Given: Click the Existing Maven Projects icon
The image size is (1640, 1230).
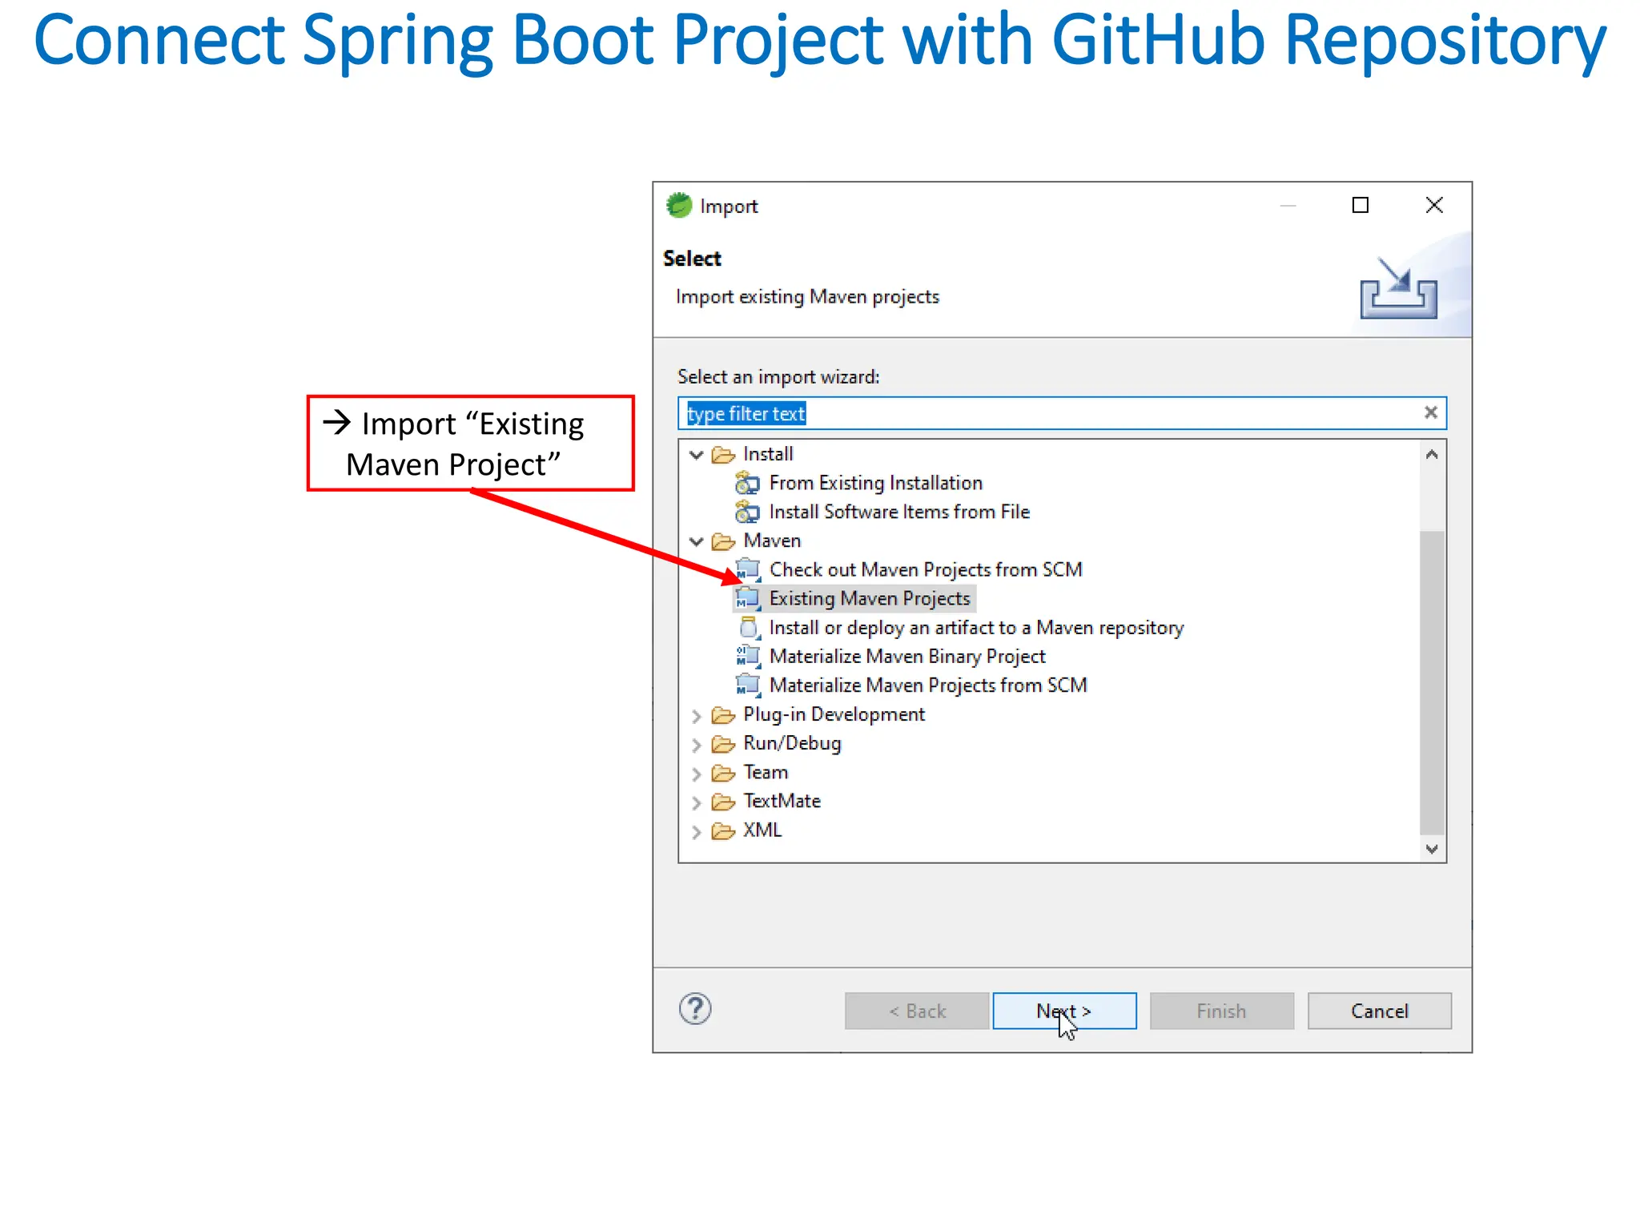Looking at the screenshot, I should tap(747, 598).
